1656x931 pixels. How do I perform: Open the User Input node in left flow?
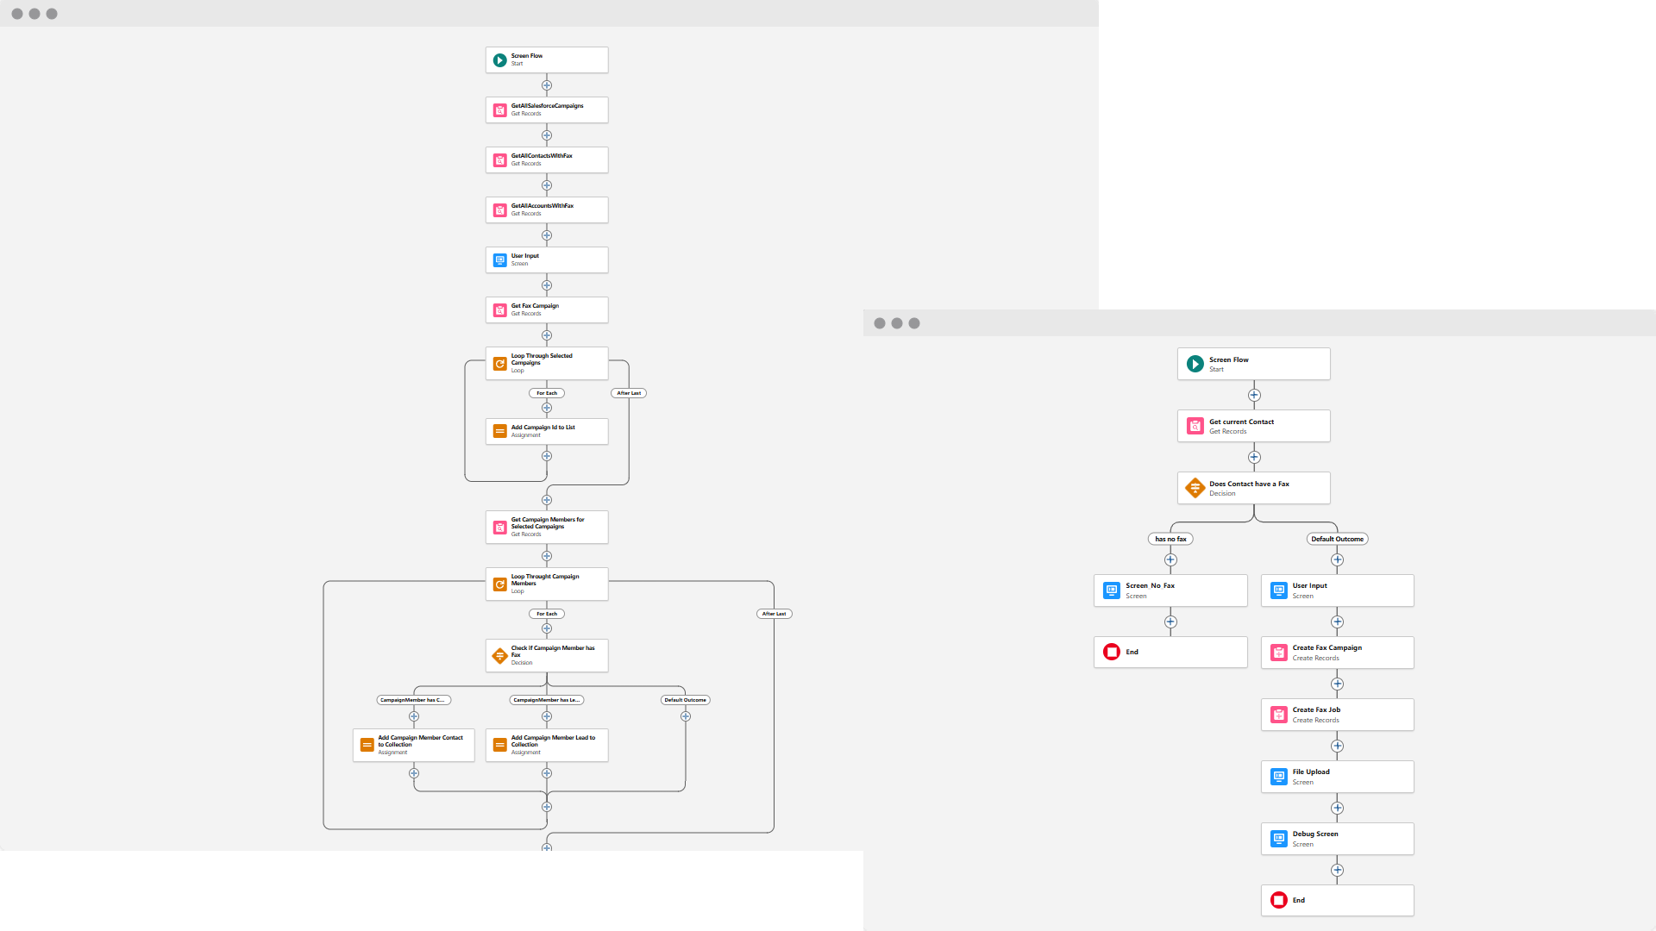click(547, 259)
